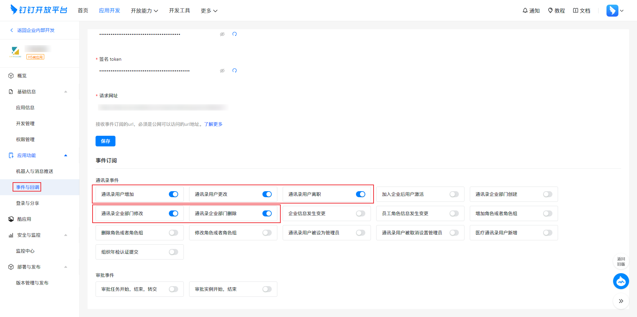Image resolution: width=637 pixels, height=317 pixels.
Task: Regenerate the encryption key with top refresh icon
Action: tap(235, 34)
